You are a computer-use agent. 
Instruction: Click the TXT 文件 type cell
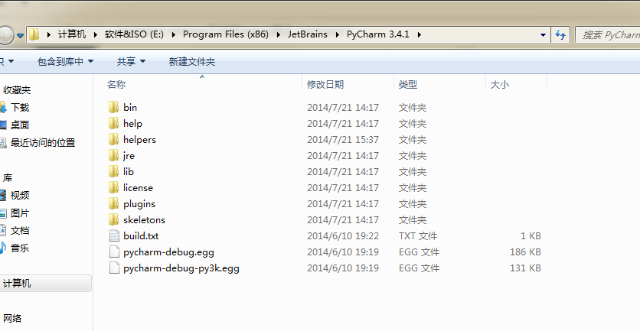pos(418,235)
